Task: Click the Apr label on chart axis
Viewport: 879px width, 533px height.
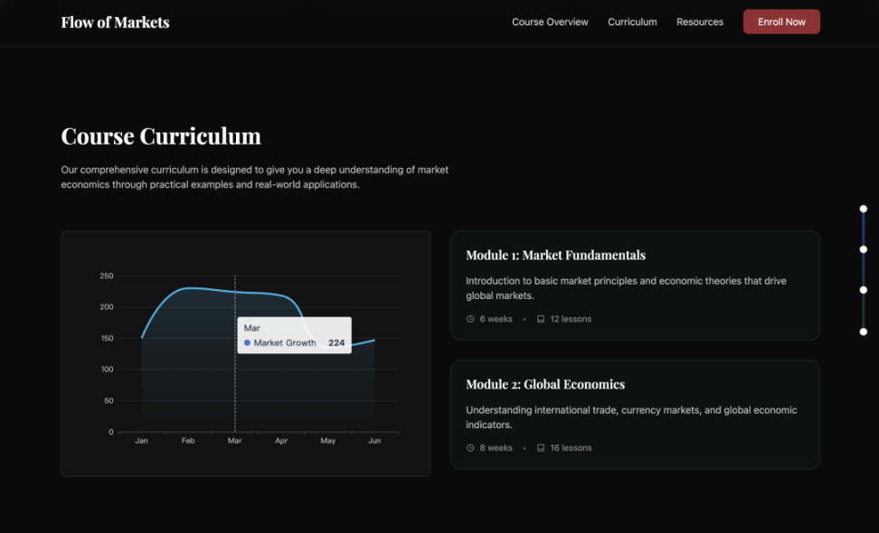Action: (x=281, y=441)
